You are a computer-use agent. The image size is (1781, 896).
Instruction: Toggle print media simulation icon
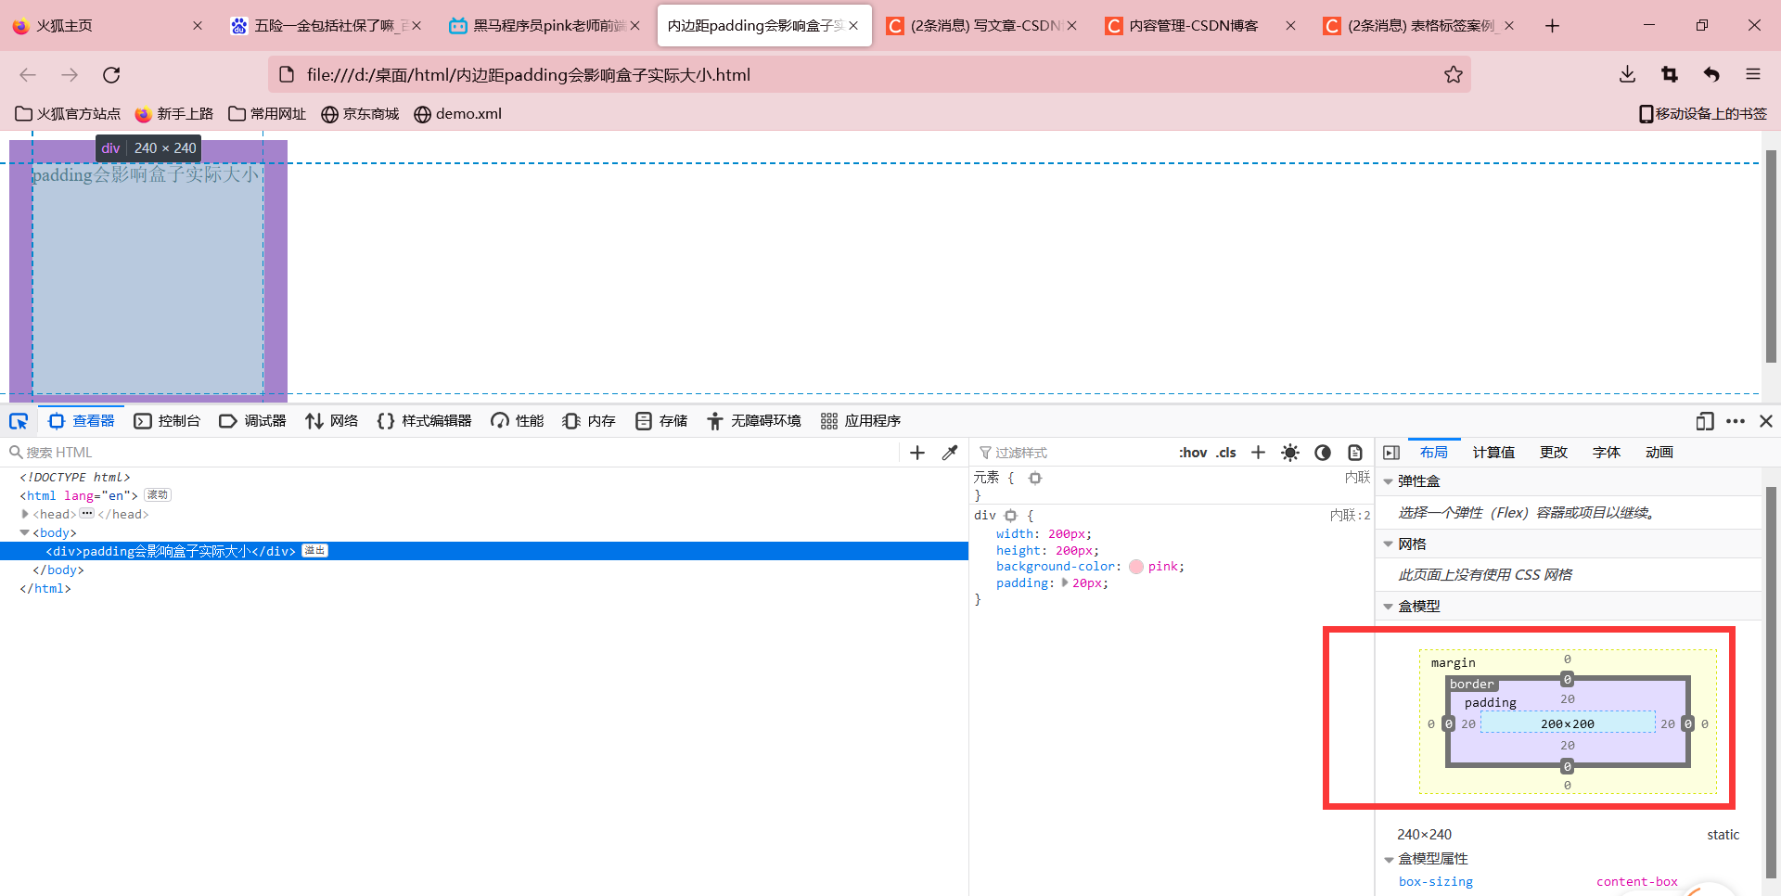click(1355, 453)
